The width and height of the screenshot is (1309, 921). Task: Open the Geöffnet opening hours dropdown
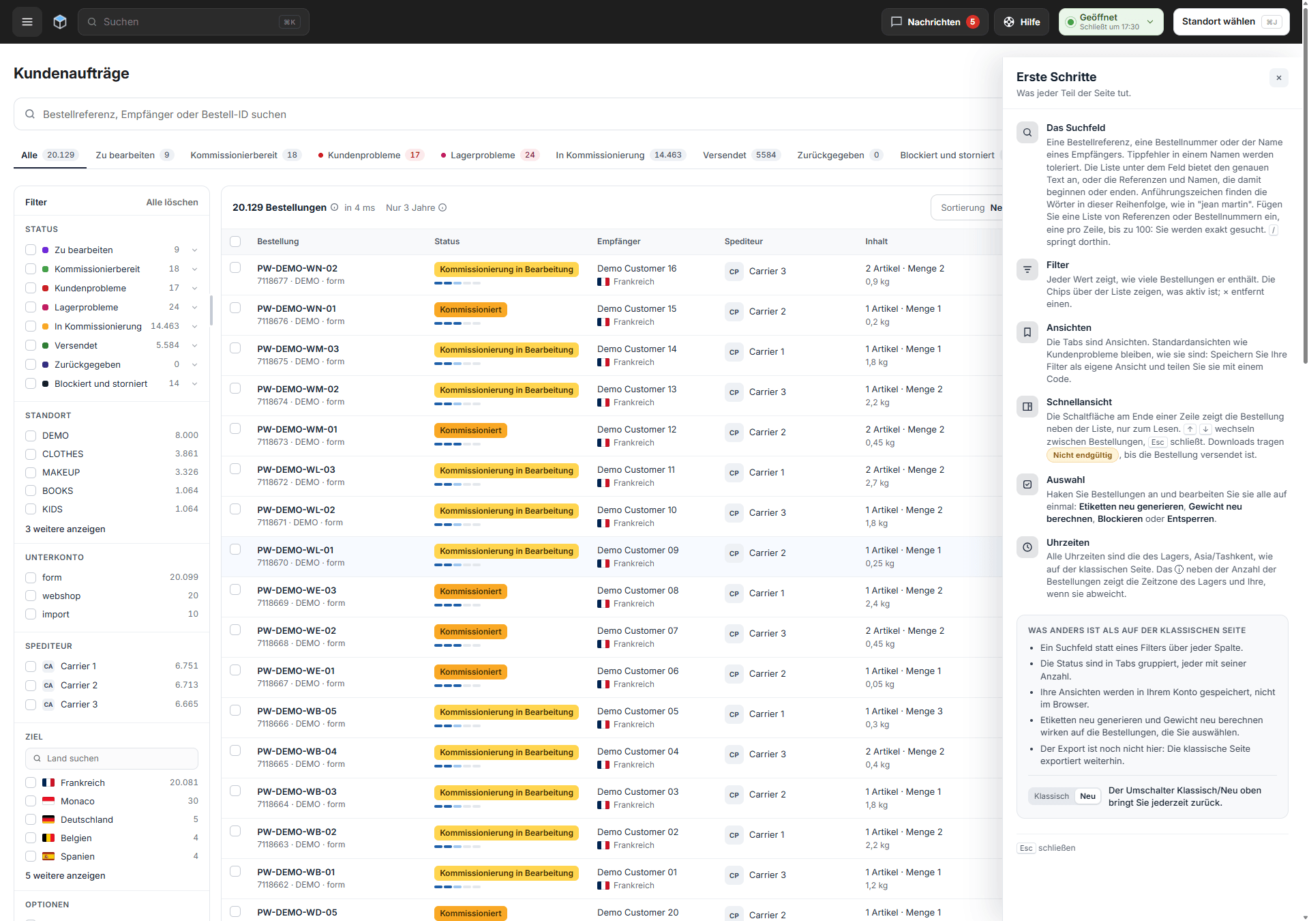[1111, 22]
